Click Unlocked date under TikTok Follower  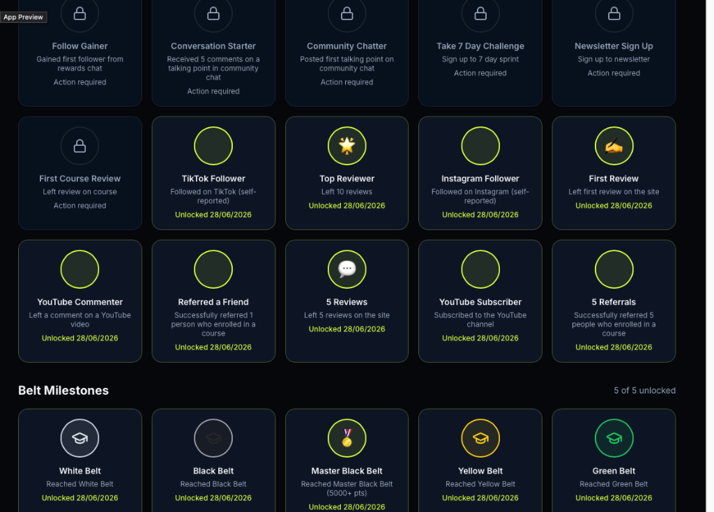tap(213, 215)
